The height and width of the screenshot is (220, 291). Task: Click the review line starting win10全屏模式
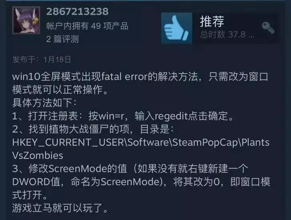tap(140, 77)
